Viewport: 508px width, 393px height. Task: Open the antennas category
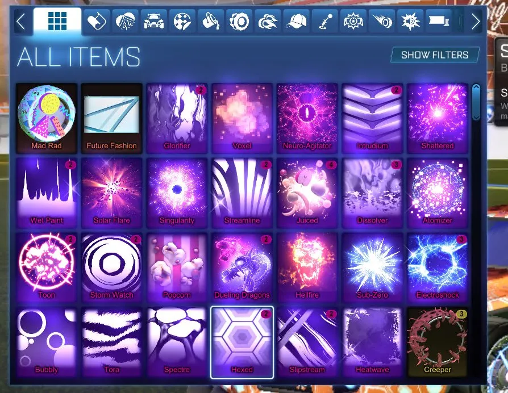pyautogui.click(x=325, y=21)
